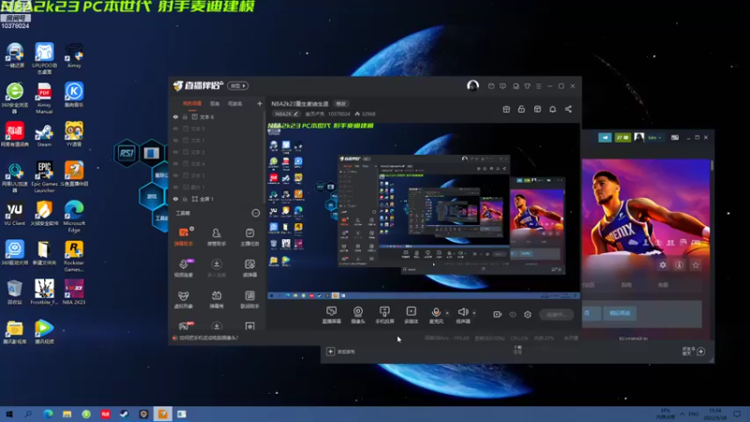This screenshot has height=422, width=750.
Task: Click the bell notification icon in companion
Action: (x=552, y=109)
